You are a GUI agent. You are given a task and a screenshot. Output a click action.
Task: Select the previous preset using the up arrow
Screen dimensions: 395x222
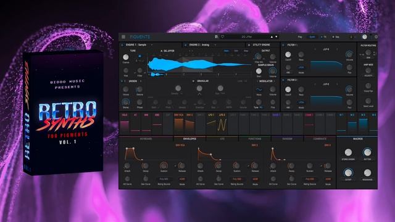(x=272, y=37)
